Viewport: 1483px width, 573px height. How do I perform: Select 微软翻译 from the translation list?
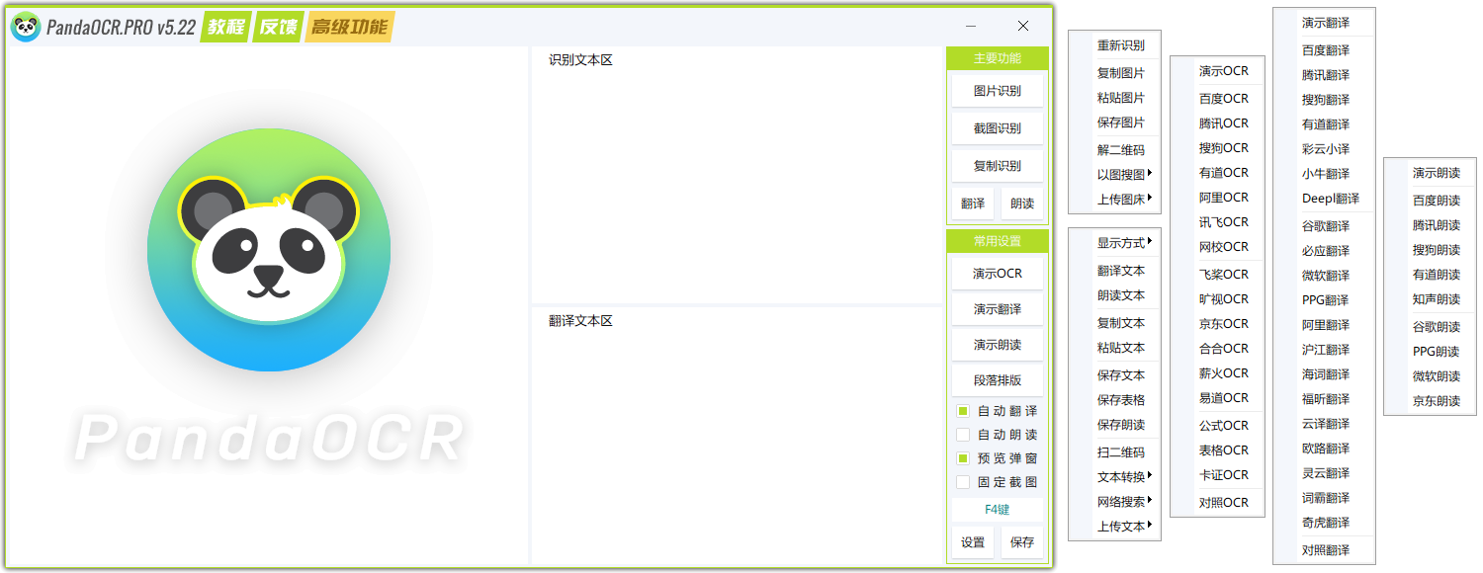coord(1324,276)
